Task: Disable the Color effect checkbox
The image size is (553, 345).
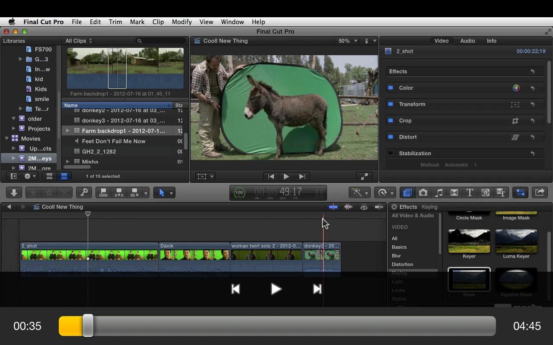Action: tap(391, 88)
